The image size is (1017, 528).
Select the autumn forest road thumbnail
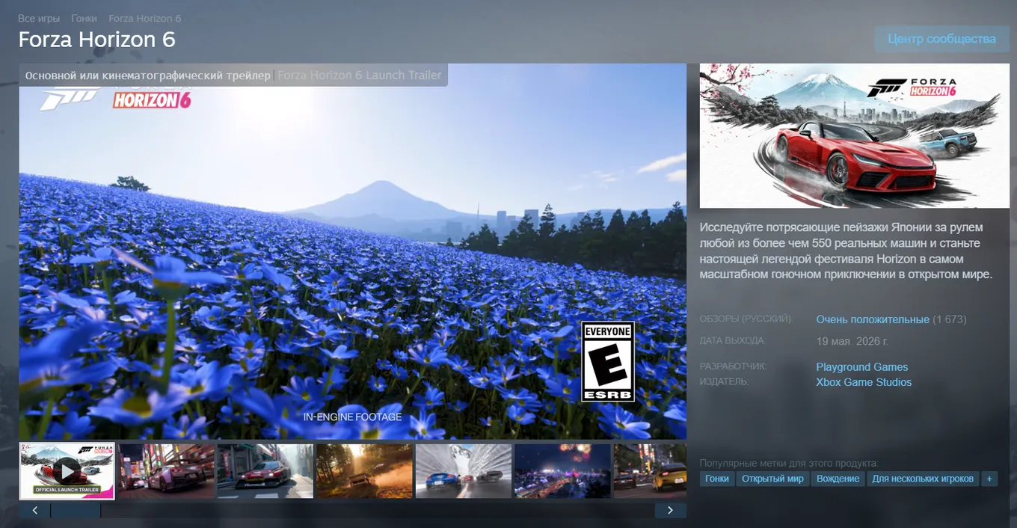(x=364, y=471)
